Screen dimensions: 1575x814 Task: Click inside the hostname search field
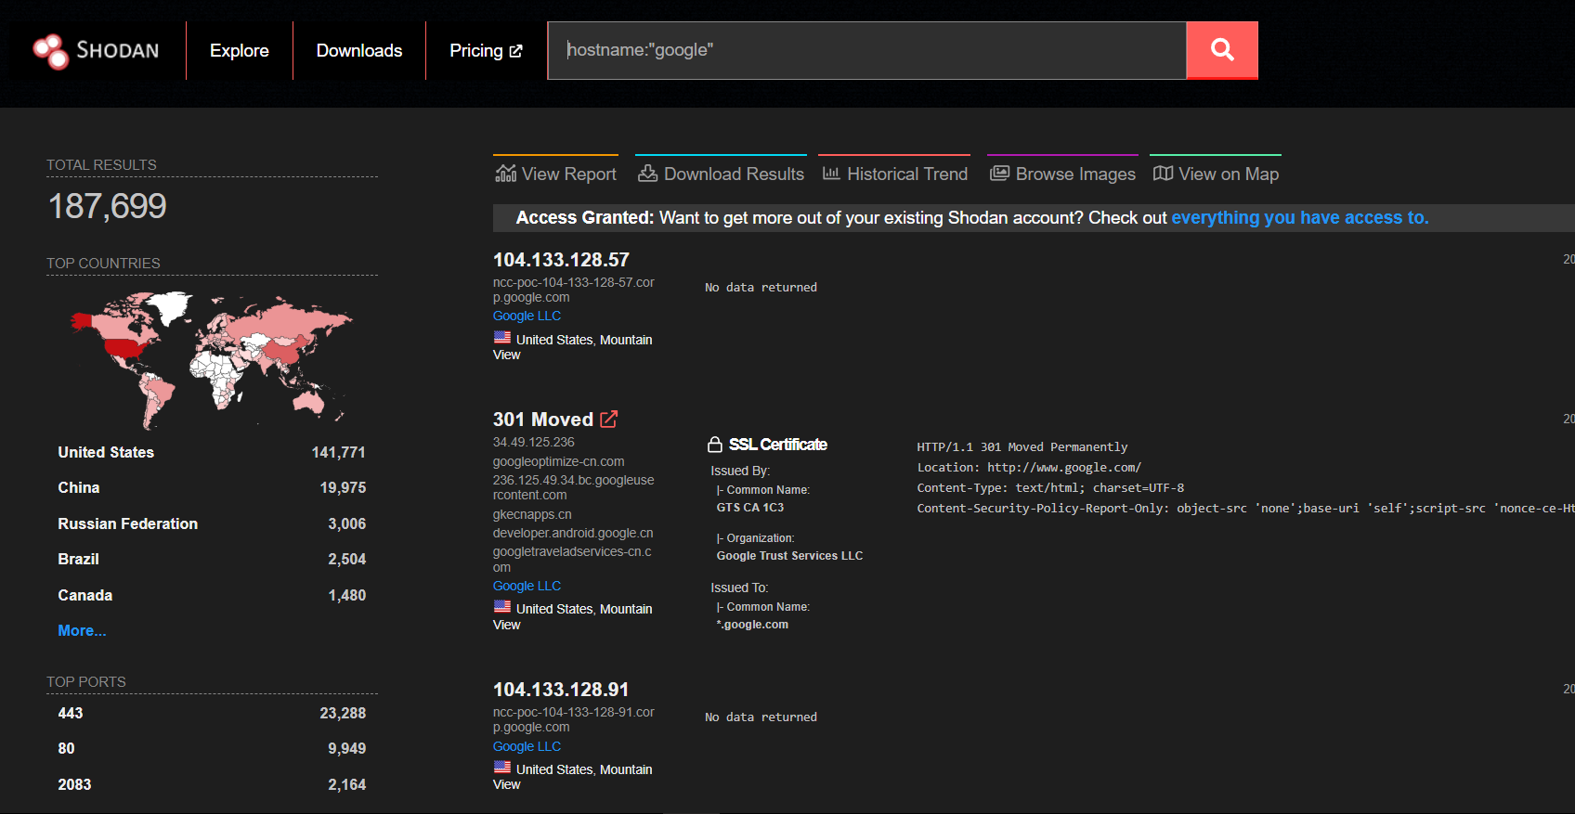click(x=866, y=50)
